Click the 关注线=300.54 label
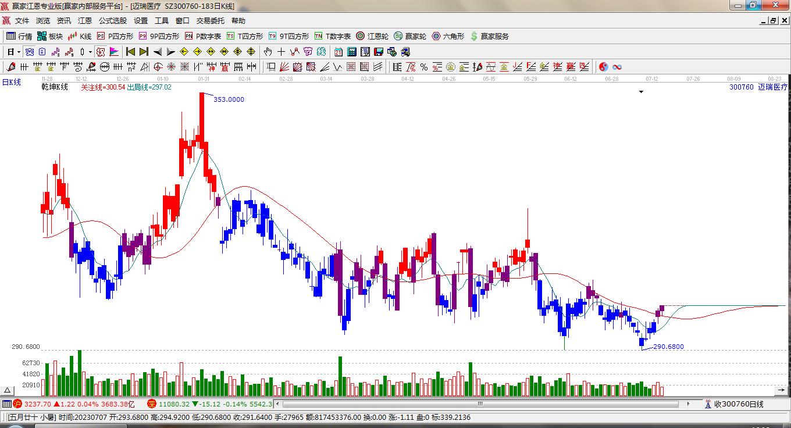This screenshot has width=791, height=428. click(103, 87)
